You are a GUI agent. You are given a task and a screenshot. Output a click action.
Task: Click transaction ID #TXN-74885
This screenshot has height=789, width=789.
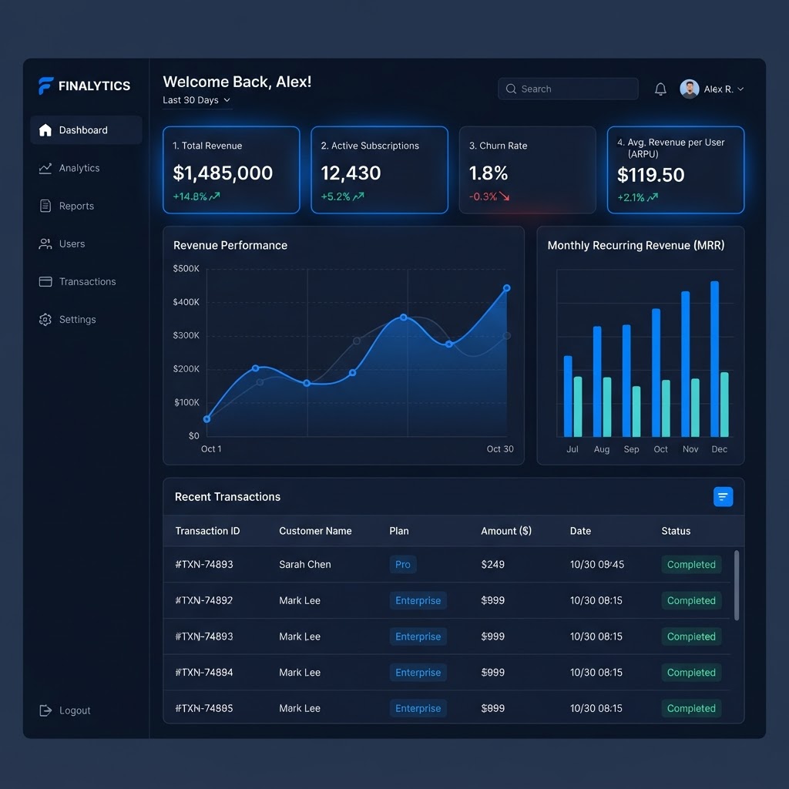[203, 708]
